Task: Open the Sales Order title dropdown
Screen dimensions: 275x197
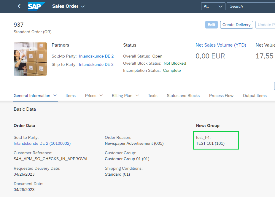Action: (68, 6)
